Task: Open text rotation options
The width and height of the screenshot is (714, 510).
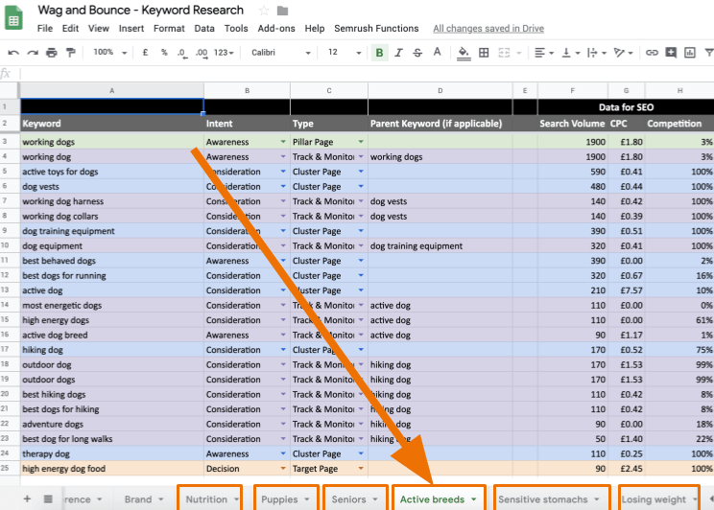Action: click(623, 53)
